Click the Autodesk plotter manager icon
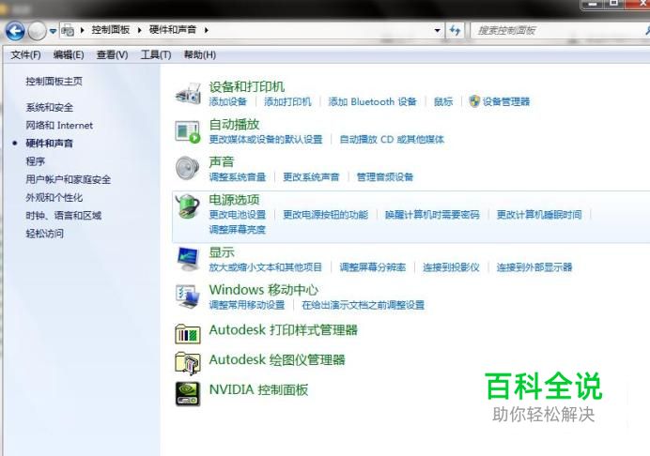Image resolution: width=650 pixels, height=456 pixels. pyautogui.click(x=188, y=363)
